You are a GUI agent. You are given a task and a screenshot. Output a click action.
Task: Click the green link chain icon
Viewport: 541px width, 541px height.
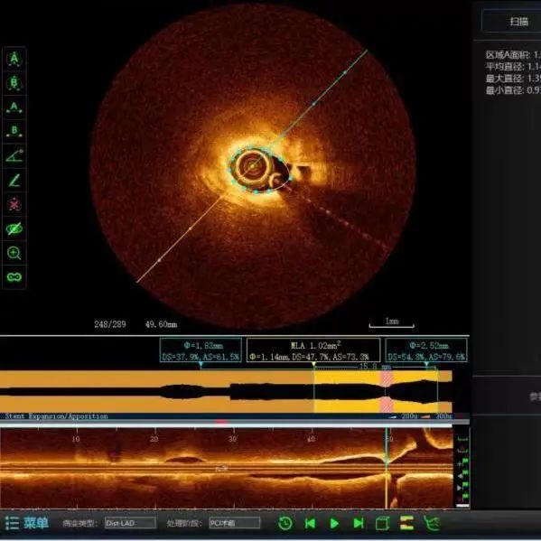pyautogui.click(x=14, y=277)
